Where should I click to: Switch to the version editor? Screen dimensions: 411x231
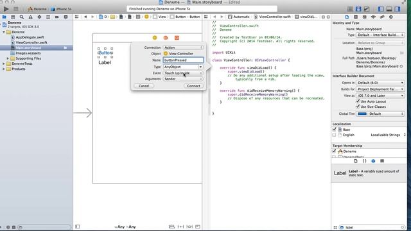pyautogui.click(x=367, y=9)
